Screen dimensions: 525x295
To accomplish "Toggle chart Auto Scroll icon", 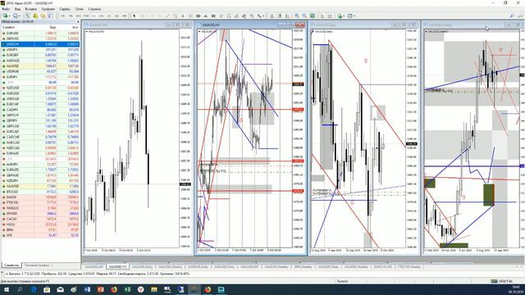I will point(322,16).
